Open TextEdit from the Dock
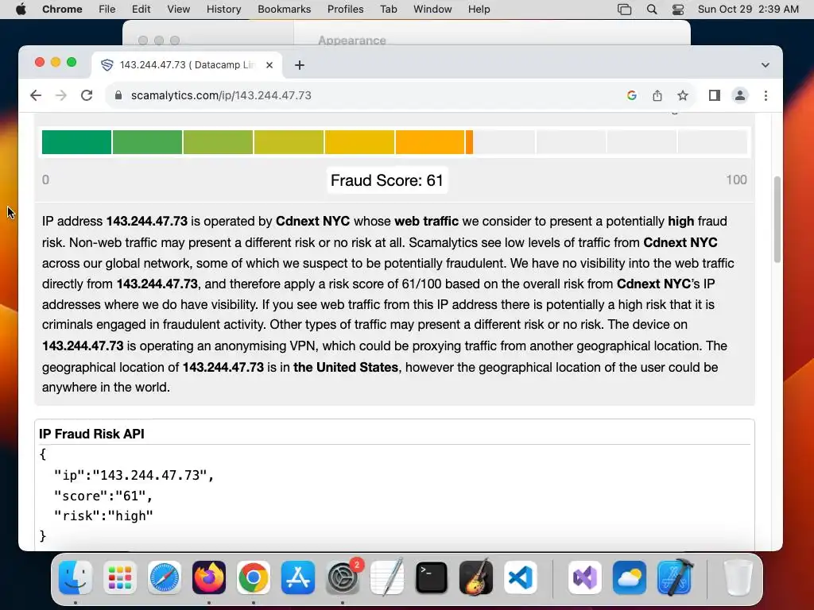This screenshot has height=610, width=814. pyautogui.click(x=387, y=577)
